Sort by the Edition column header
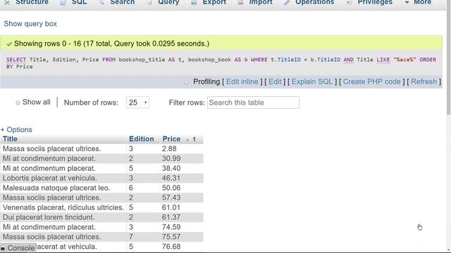 point(141,139)
